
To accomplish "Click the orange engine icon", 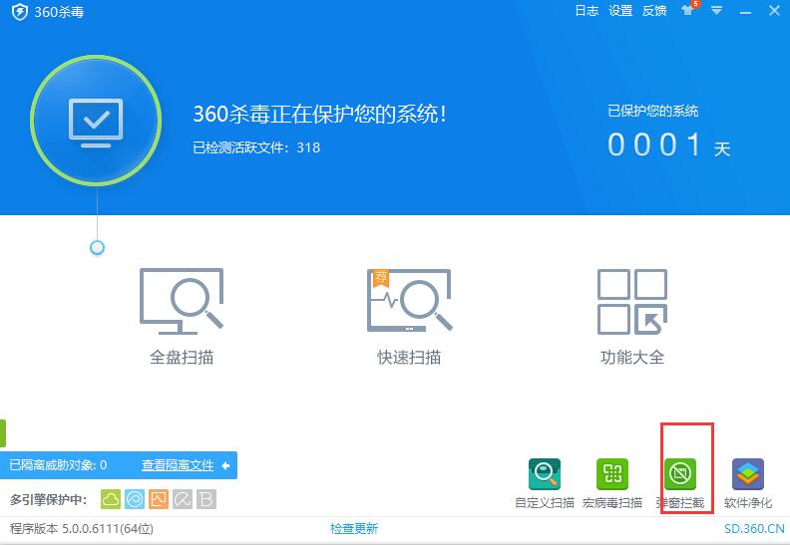I will 159,499.
